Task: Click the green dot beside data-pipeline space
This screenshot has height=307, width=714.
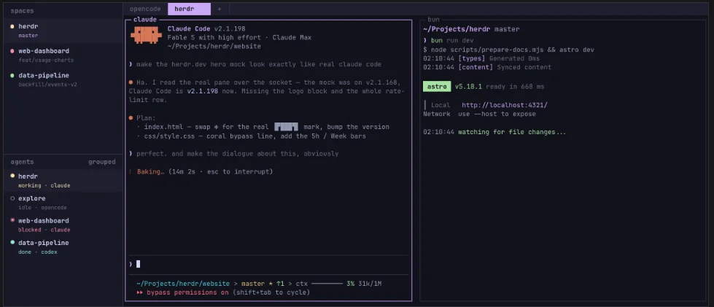Action: [12, 76]
